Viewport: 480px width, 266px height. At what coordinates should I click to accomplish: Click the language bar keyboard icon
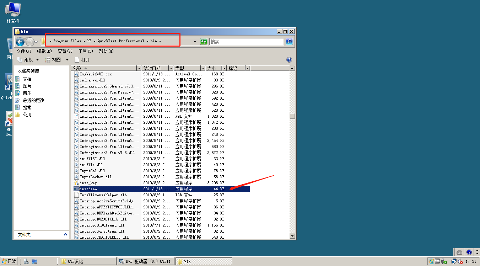point(459,252)
